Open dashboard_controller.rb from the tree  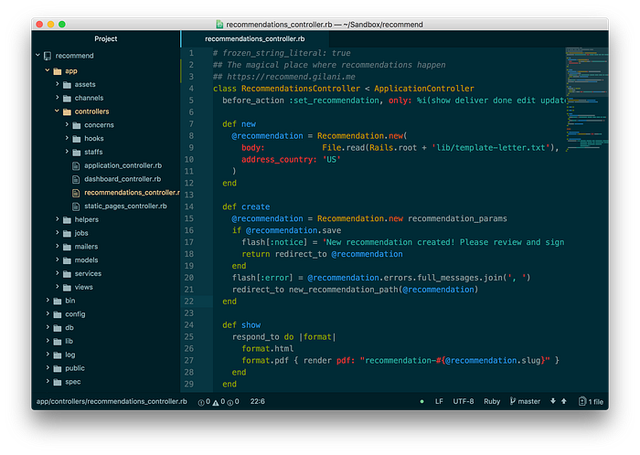(123, 178)
